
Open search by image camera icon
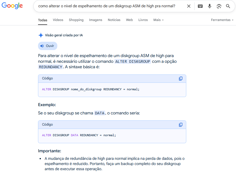coord(219,6)
